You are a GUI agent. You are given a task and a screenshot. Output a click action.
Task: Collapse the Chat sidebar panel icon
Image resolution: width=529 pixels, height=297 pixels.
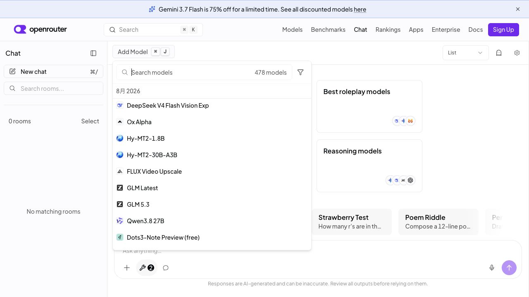point(93,53)
